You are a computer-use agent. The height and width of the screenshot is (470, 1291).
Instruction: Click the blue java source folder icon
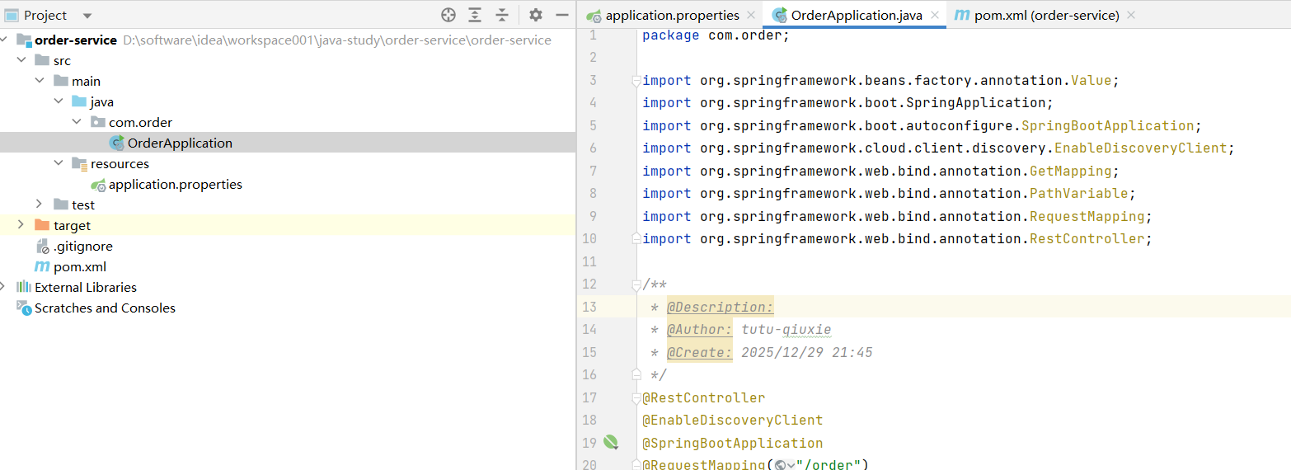coord(79,101)
